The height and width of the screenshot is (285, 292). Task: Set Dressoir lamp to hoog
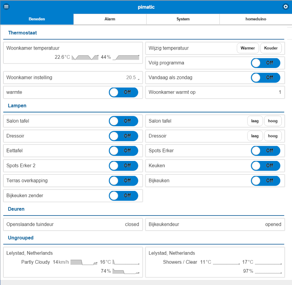pos(273,136)
